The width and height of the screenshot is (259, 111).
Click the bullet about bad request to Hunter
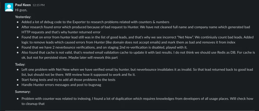click(x=136, y=30)
